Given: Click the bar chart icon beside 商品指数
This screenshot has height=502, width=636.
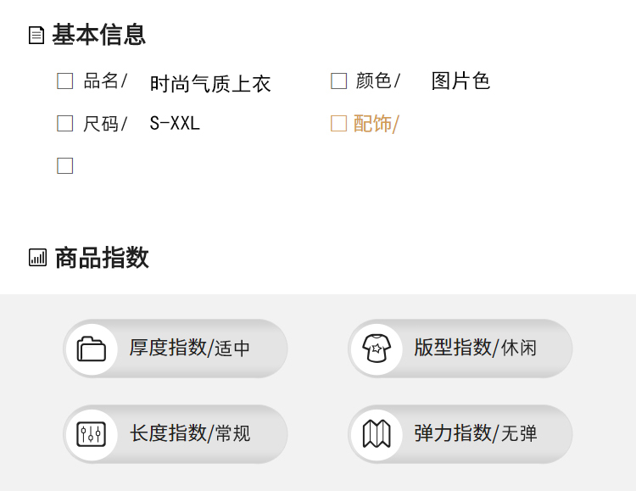Looking at the screenshot, I should 37,258.
